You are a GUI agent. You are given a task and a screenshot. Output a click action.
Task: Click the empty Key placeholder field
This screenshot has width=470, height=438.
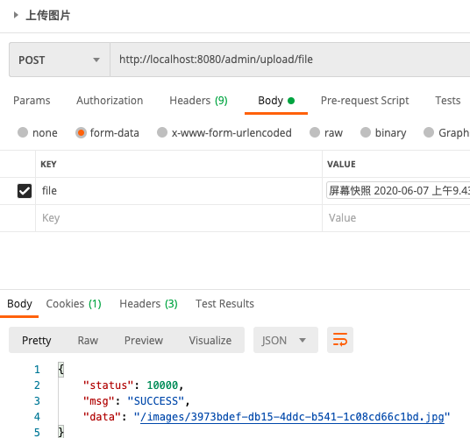click(179, 218)
